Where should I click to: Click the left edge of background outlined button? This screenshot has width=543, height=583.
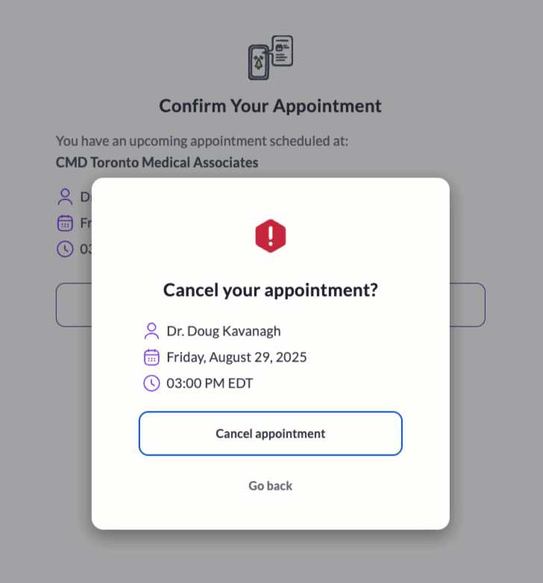74,305
